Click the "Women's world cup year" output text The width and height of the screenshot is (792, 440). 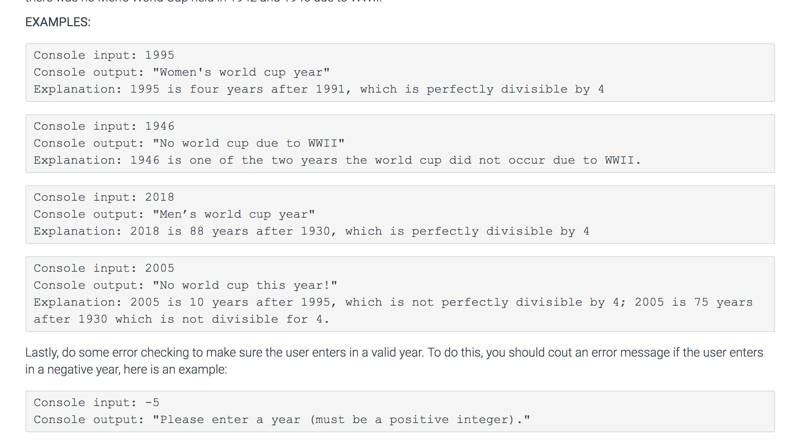[x=241, y=72]
